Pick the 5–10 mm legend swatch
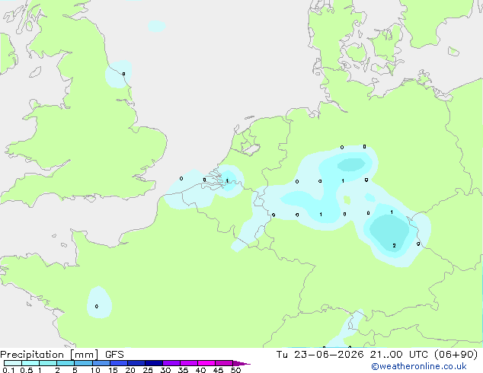The image size is (483, 373). click(83, 363)
